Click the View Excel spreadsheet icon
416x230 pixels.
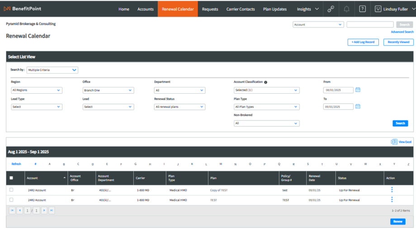[x=394, y=142]
